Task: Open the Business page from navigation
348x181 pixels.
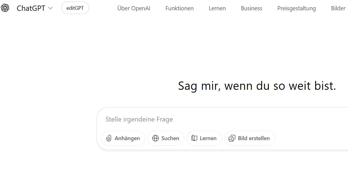Action: click(251, 8)
